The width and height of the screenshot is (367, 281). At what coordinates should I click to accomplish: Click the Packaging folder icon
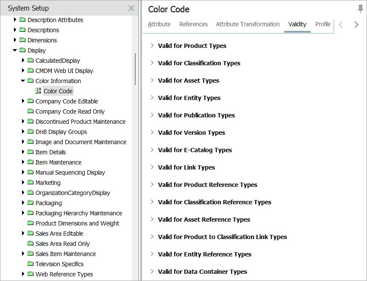point(31,203)
